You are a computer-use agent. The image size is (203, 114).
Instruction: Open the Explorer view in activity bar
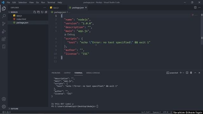(4, 9)
